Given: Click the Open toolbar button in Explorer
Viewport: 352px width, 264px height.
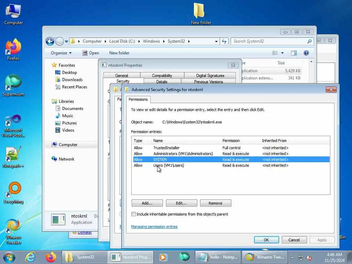Looking at the screenshot, I should pyautogui.click(x=91, y=53).
